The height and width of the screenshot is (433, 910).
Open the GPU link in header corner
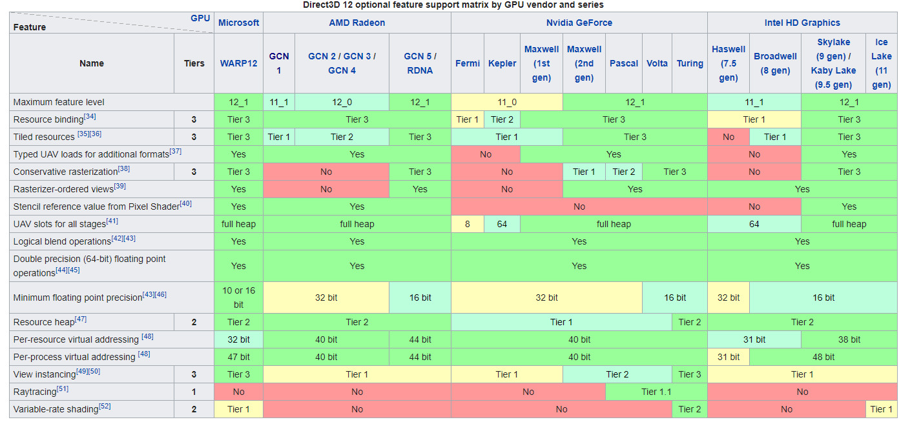tap(200, 18)
